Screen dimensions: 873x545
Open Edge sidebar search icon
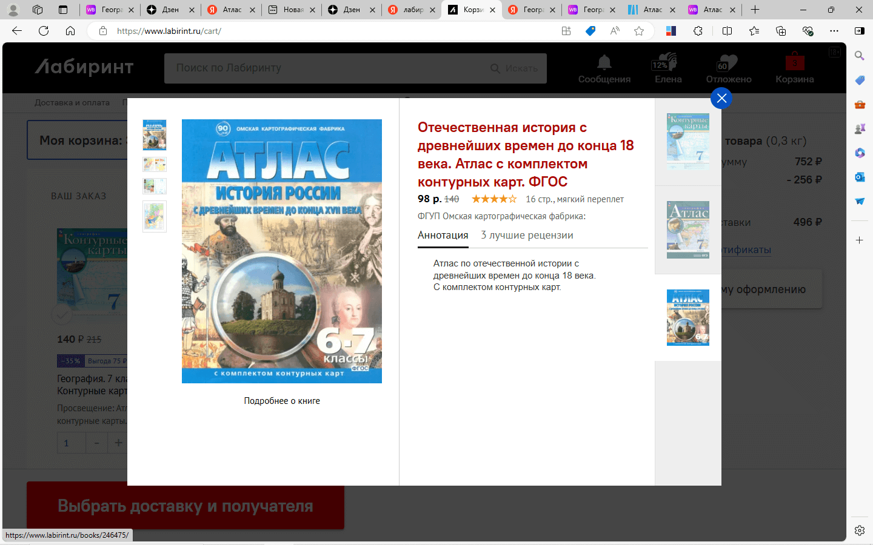(x=860, y=56)
